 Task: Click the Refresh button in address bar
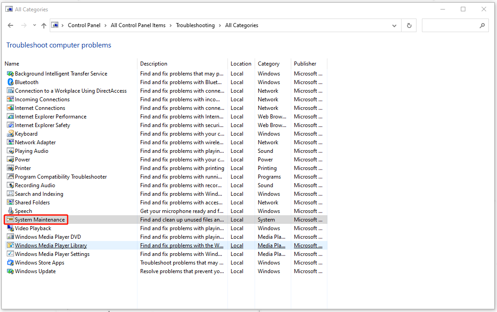click(x=409, y=26)
